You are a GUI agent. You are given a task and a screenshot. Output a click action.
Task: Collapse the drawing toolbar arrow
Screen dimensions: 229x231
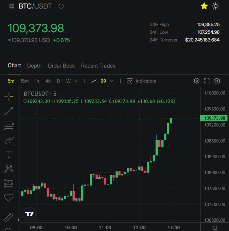coord(18,220)
